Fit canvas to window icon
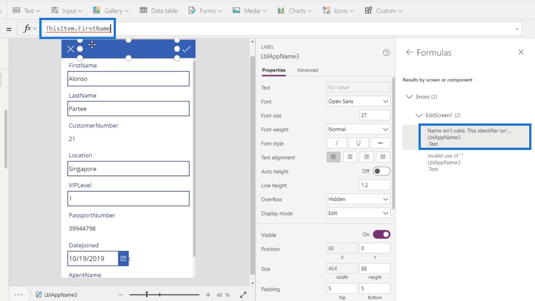Screen dimensions: 535x301 243,295
